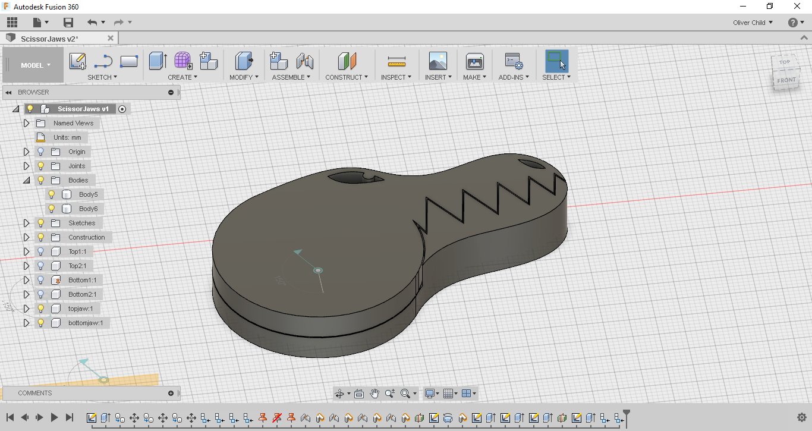Open the CONSTRUCT menu
The width and height of the screenshot is (812, 431).
pyautogui.click(x=347, y=77)
